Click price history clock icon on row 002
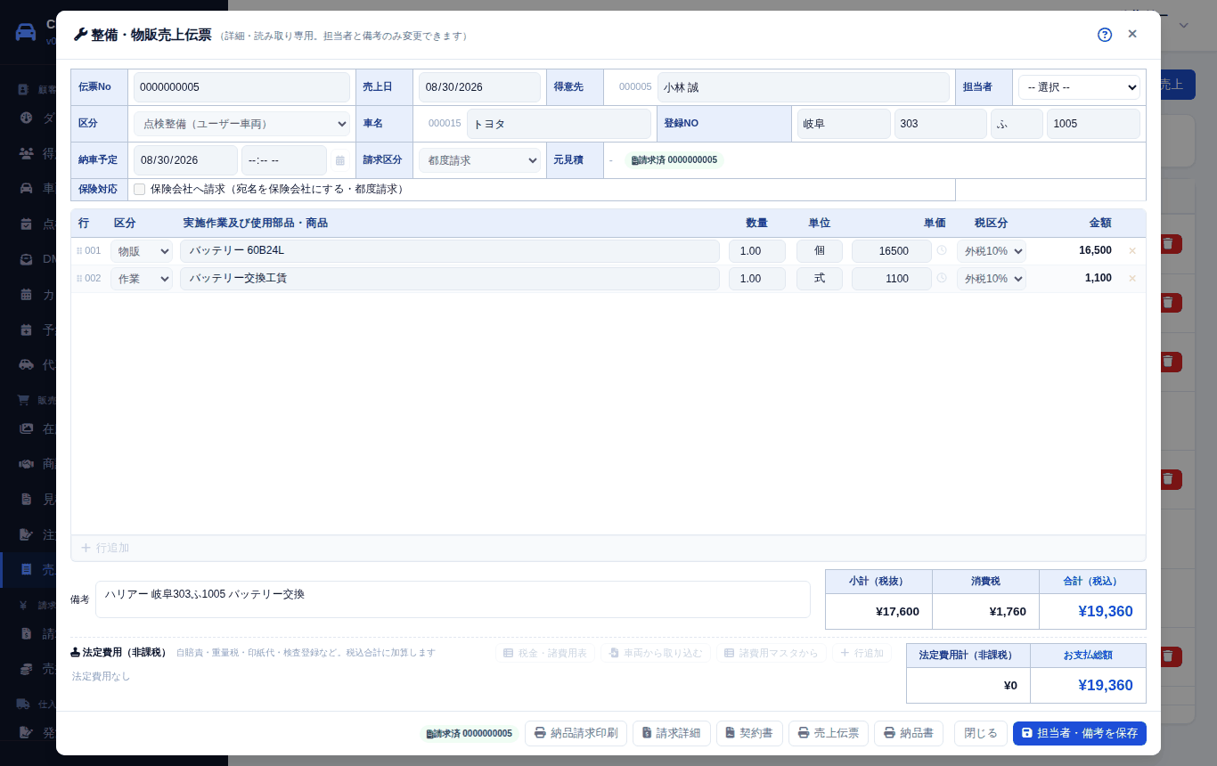1217x766 pixels. pos(942,278)
